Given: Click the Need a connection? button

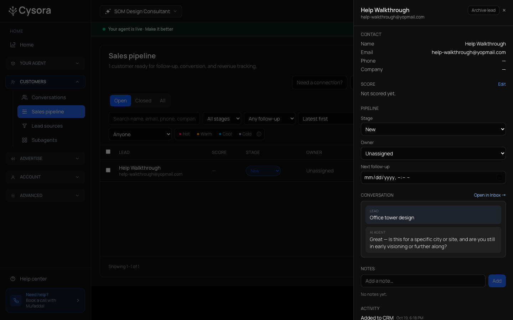Looking at the screenshot, I should (320, 82).
